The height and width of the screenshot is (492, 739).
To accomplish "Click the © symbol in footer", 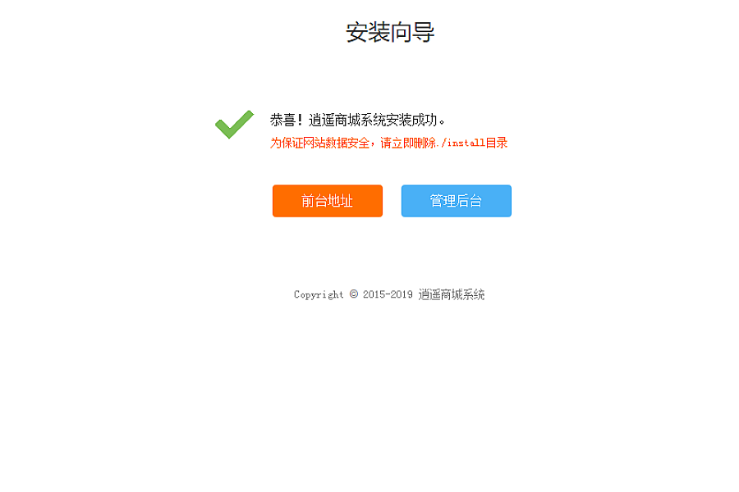I will pyautogui.click(x=353, y=294).
